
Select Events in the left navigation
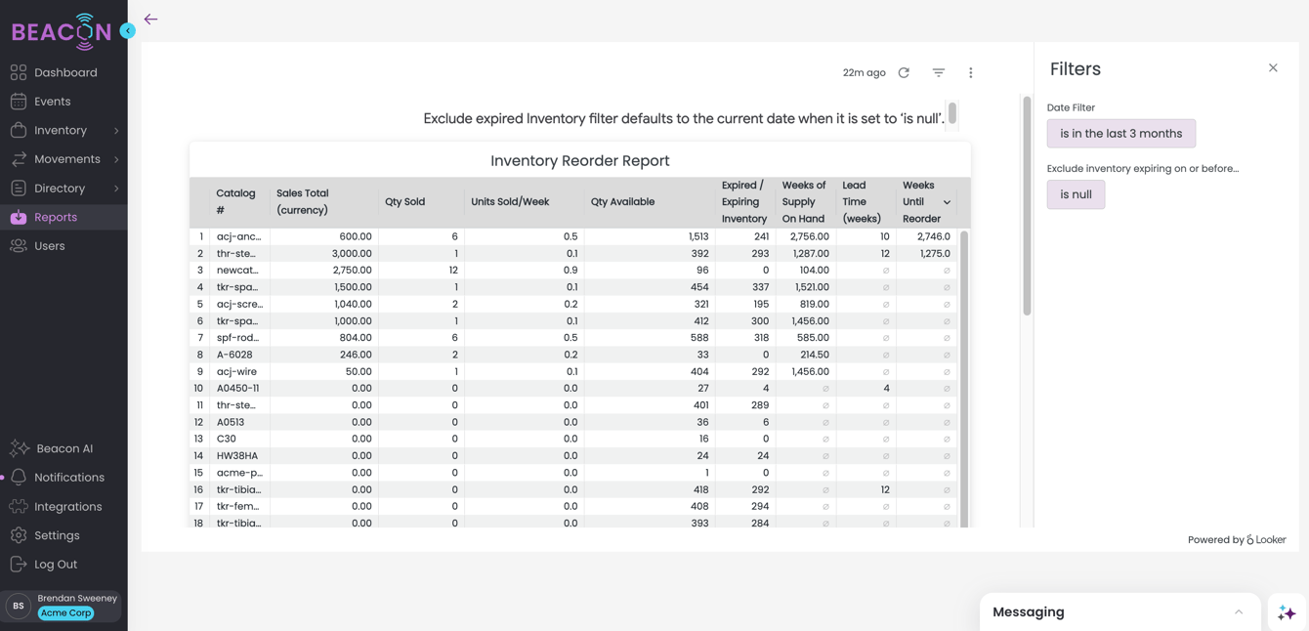click(x=56, y=101)
